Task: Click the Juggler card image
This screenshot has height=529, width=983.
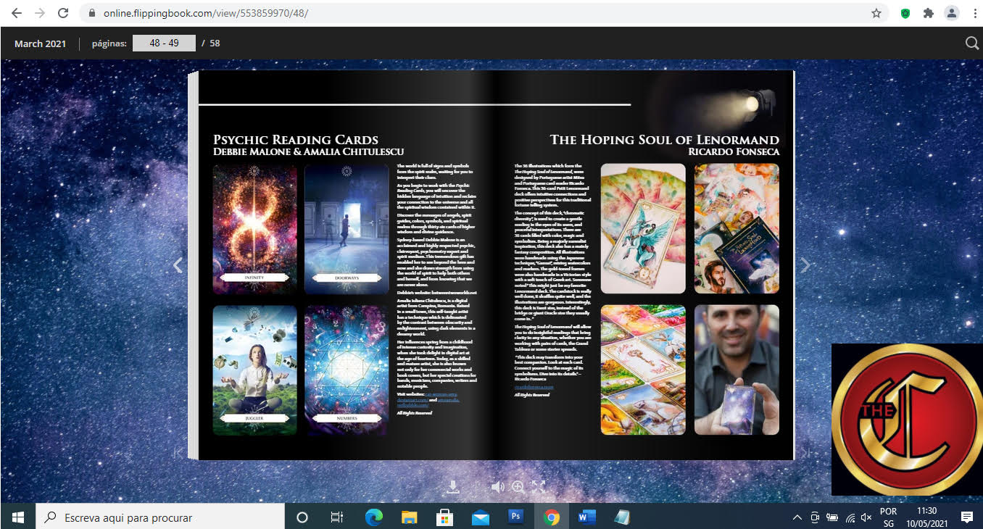Action: pyautogui.click(x=254, y=370)
